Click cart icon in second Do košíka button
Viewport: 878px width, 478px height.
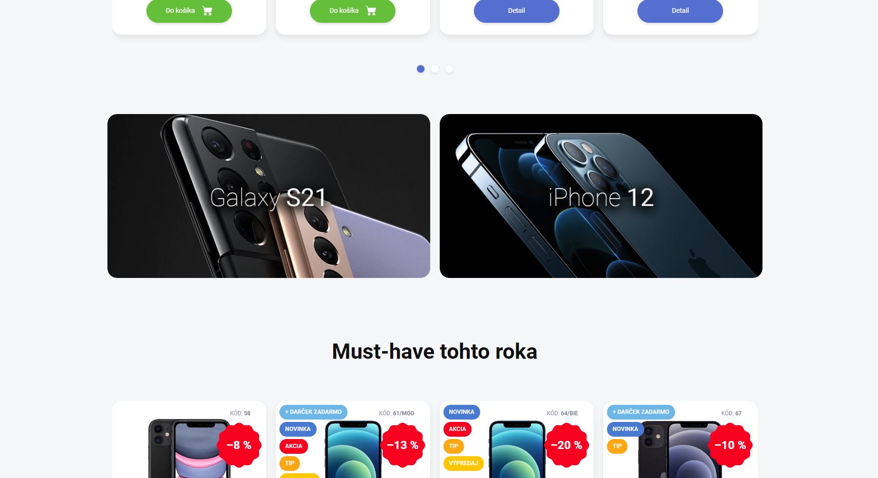coord(371,10)
